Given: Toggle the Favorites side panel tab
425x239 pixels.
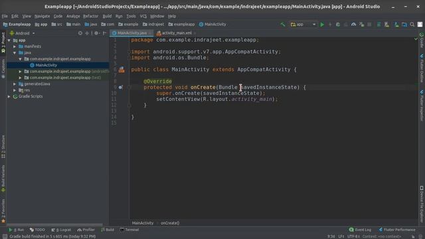Looking at the screenshot, I should pos(3,210).
